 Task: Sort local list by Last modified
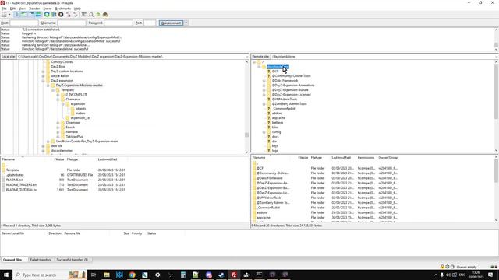click(x=108, y=159)
